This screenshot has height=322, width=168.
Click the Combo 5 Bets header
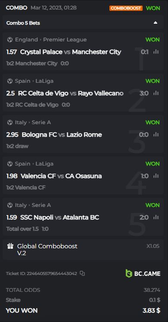pyautogui.click(x=83, y=23)
